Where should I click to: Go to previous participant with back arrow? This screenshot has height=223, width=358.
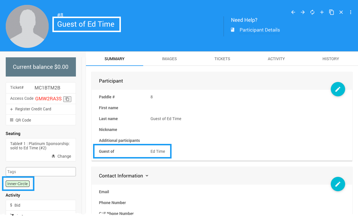pos(293,12)
